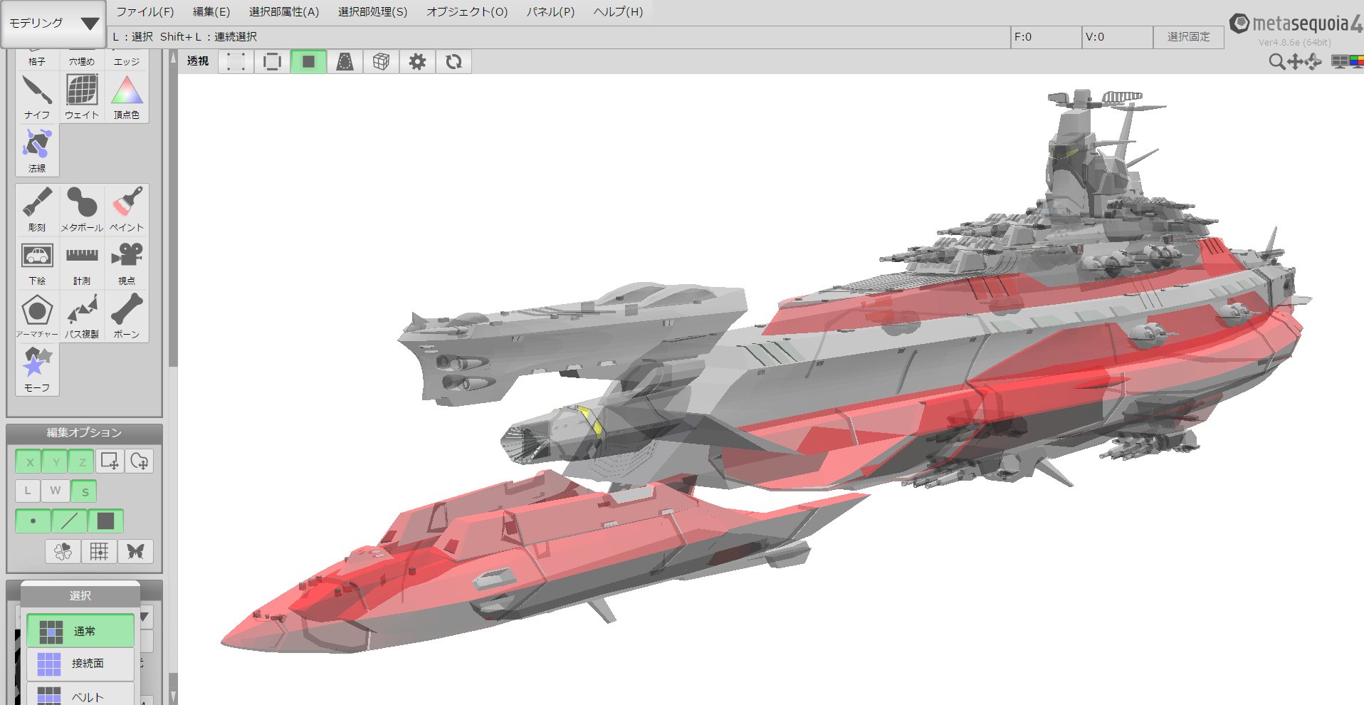The image size is (1364, 705).
Task: Open the 選択部属性(A) menu
Action: pos(284,12)
